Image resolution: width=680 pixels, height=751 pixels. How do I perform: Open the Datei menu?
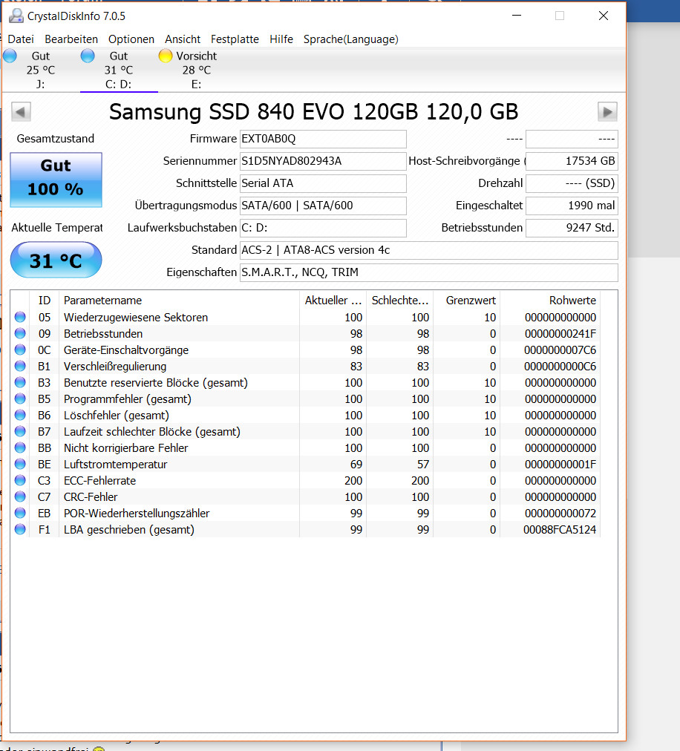[21, 39]
